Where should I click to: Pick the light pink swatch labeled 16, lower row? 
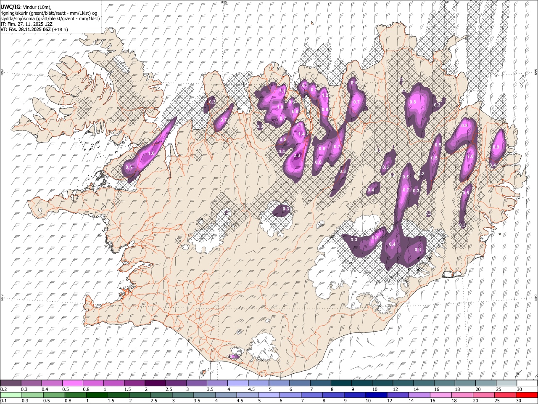click(440, 395)
